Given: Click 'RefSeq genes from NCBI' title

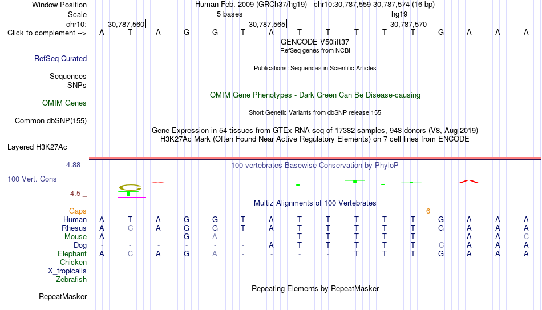Looking at the screenshot, I should (315, 50).
